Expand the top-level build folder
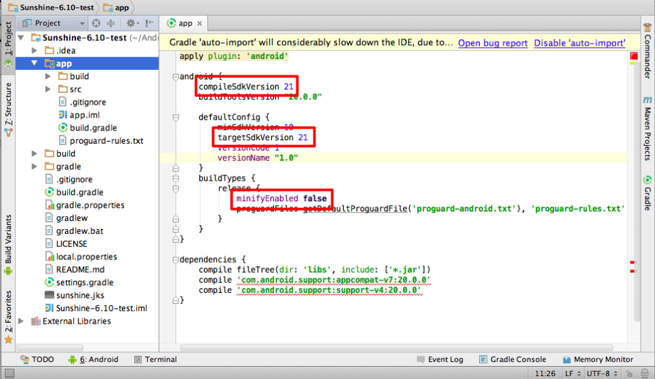This screenshot has height=379, width=655. click(35, 154)
